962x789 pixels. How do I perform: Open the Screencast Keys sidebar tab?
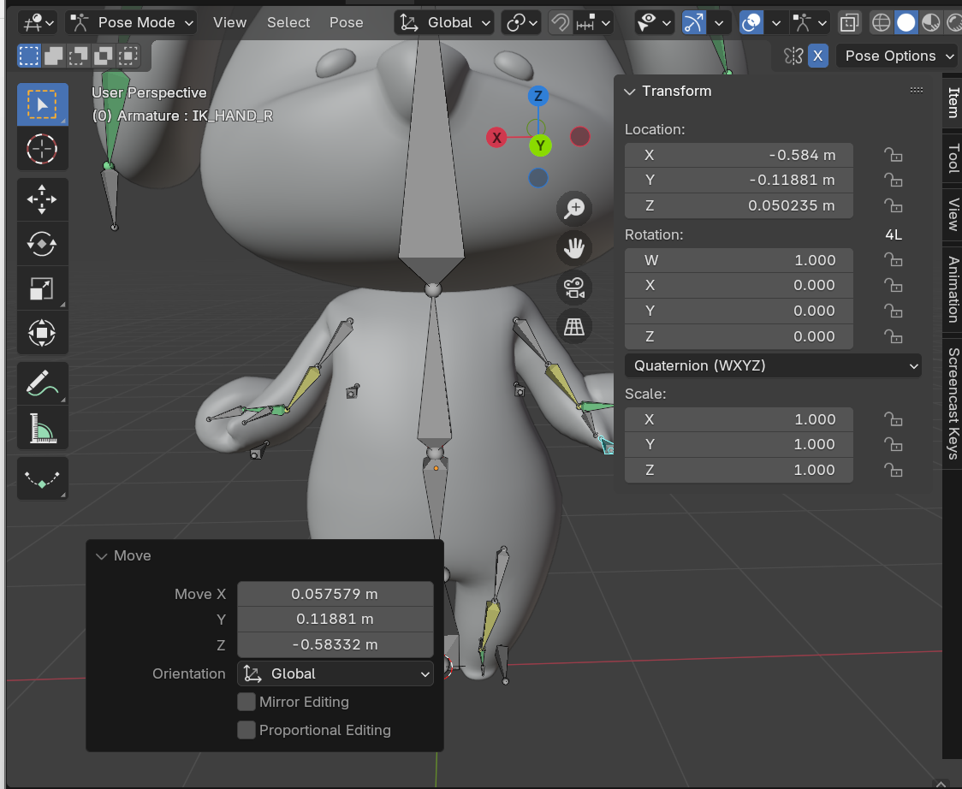point(953,403)
